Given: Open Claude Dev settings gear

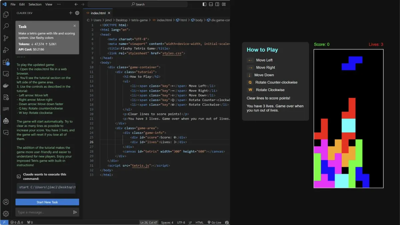Looking at the screenshot, I should pyautogui.click(x=77, y=13).
